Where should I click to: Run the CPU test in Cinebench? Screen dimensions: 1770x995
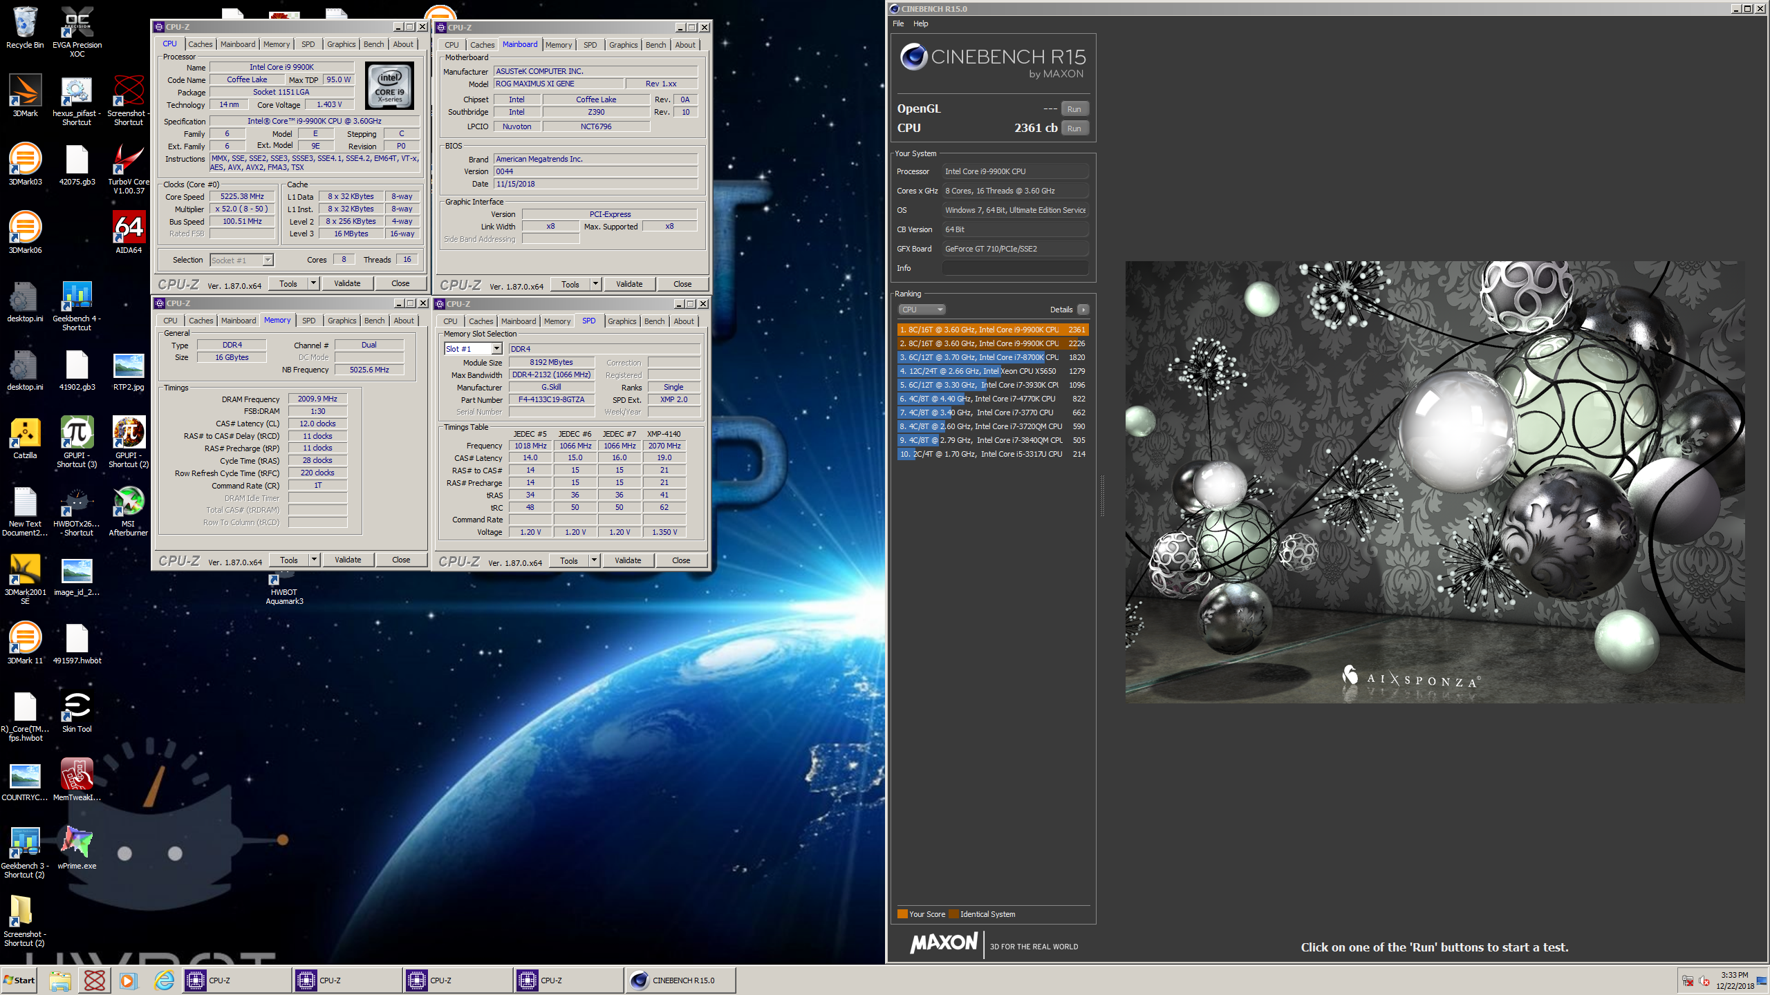point(1074,129)
